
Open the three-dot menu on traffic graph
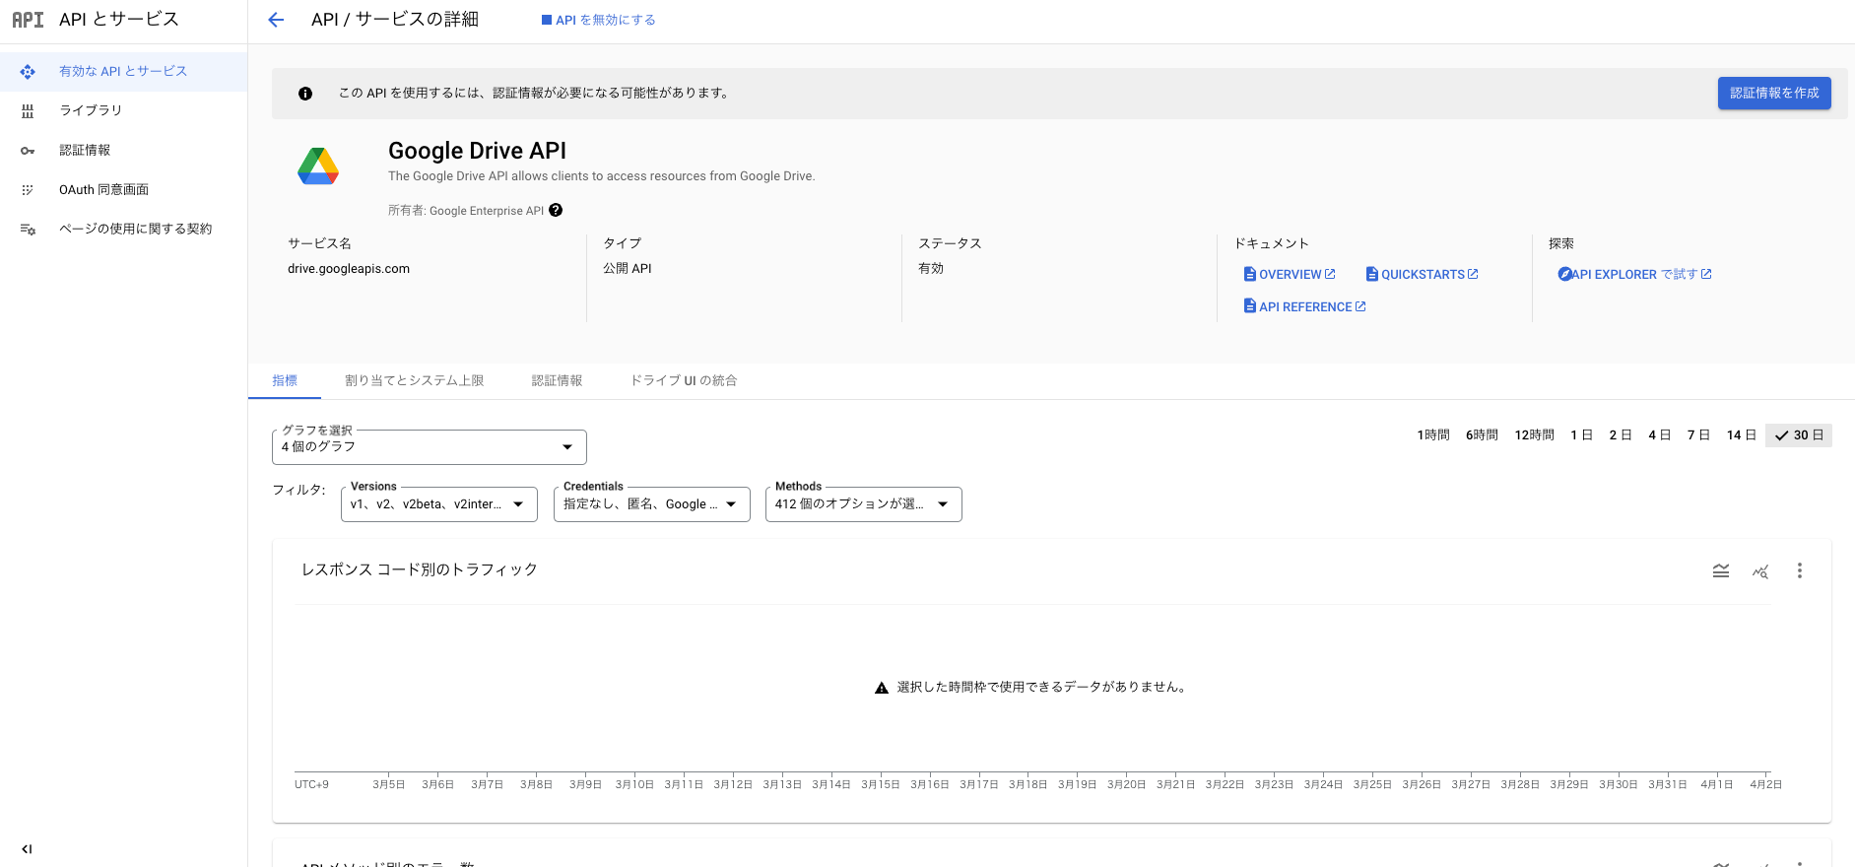1799,570
